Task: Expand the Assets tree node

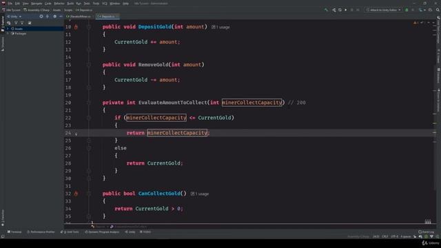Action: coord(8,29)
